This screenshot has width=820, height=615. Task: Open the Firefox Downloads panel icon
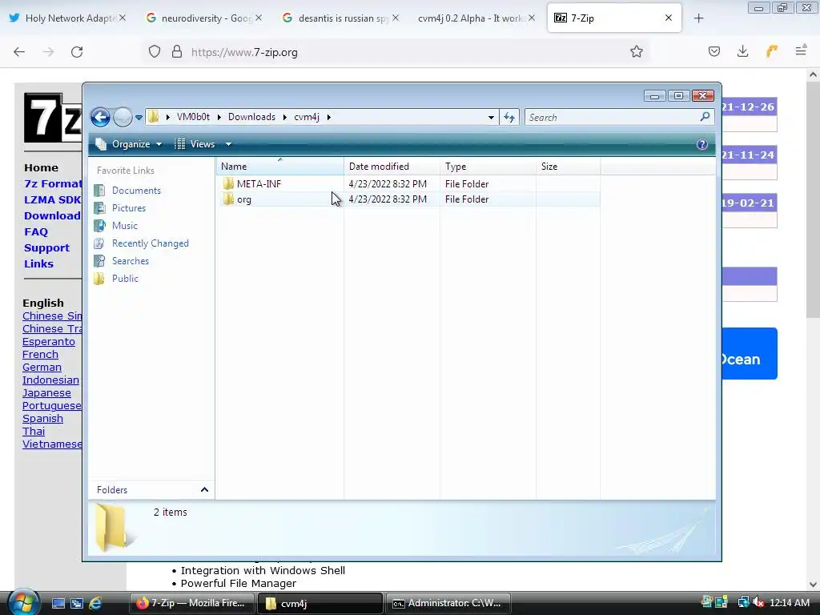[742, 51]
